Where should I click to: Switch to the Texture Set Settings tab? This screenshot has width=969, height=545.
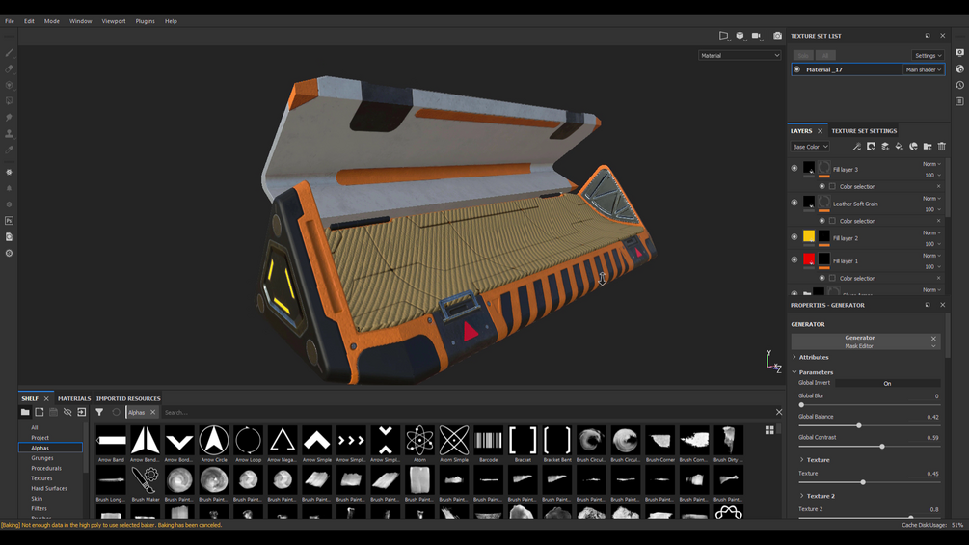click(864, 131)
